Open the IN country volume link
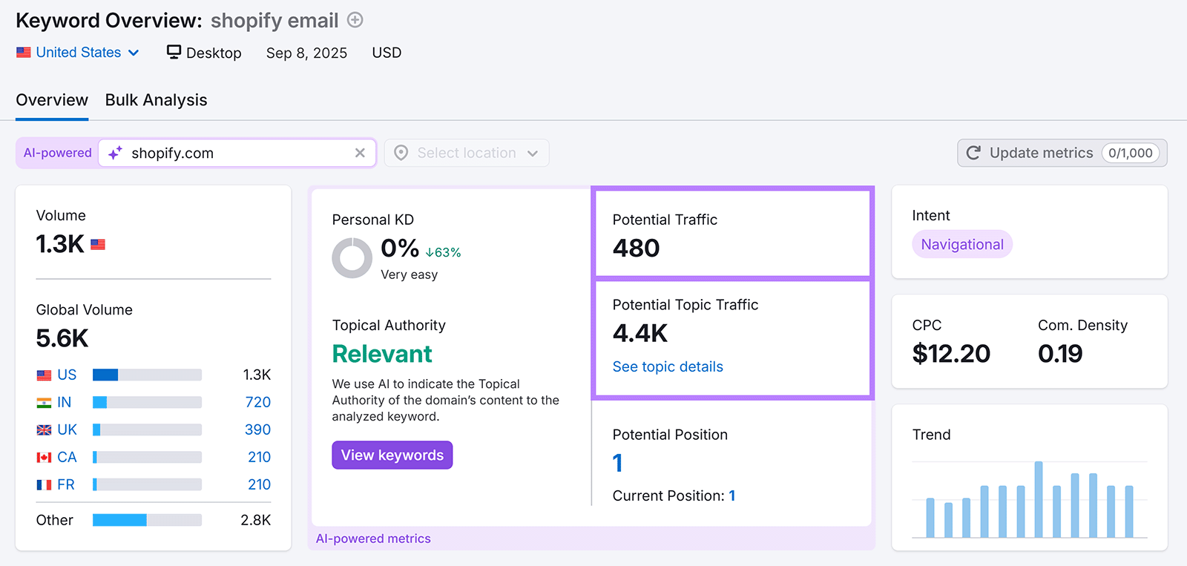The image size is (1187, 566). point(64,402)
